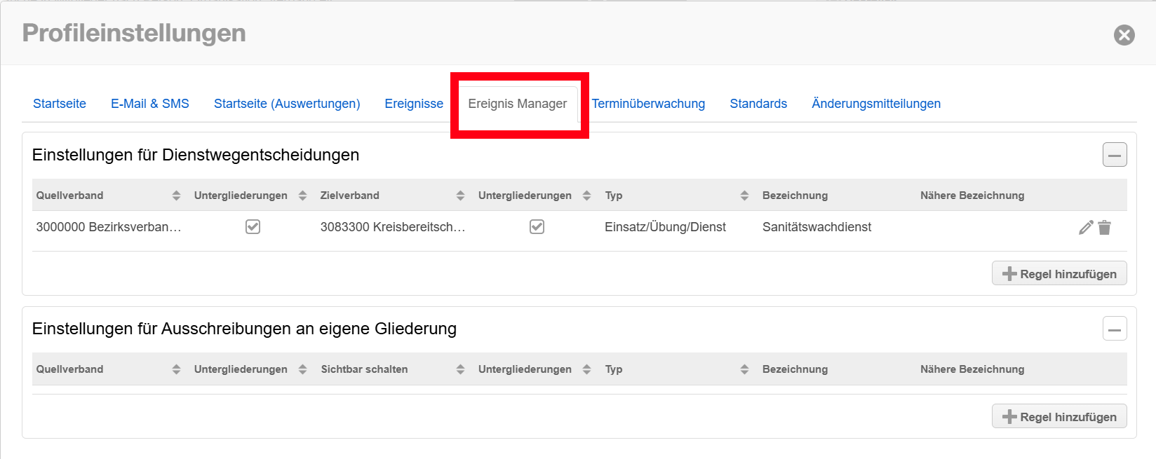
Task: Collapse the Dienstwegentscheidungen settings panel
Action: click(x=1115, y=154)
